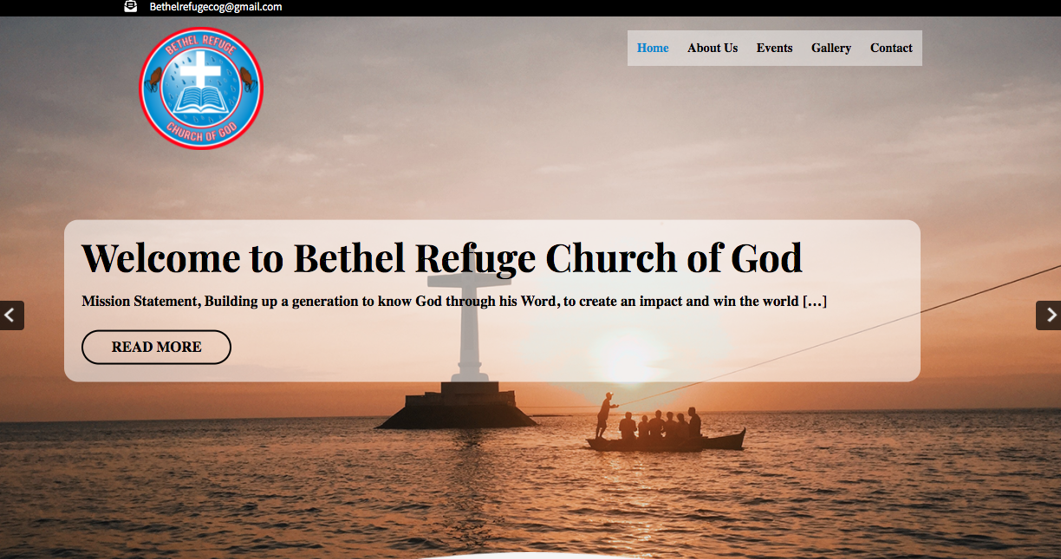Open the Home menu item
Image resolution: width=1061 pixels, height=559 pixels.
pyautogui.click(x=653, y=49)
